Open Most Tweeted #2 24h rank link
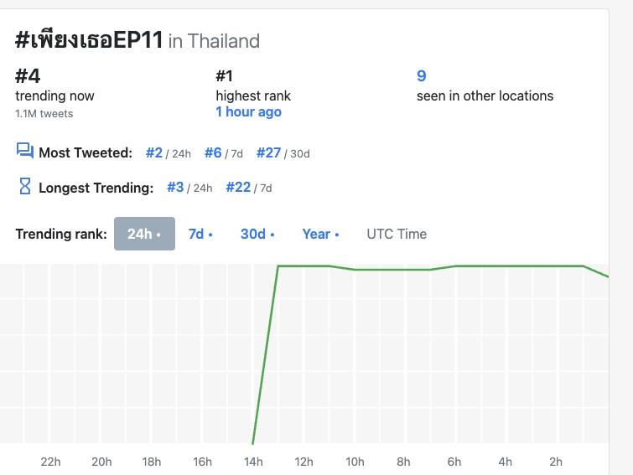633x475 pixels. click(154, 152)
